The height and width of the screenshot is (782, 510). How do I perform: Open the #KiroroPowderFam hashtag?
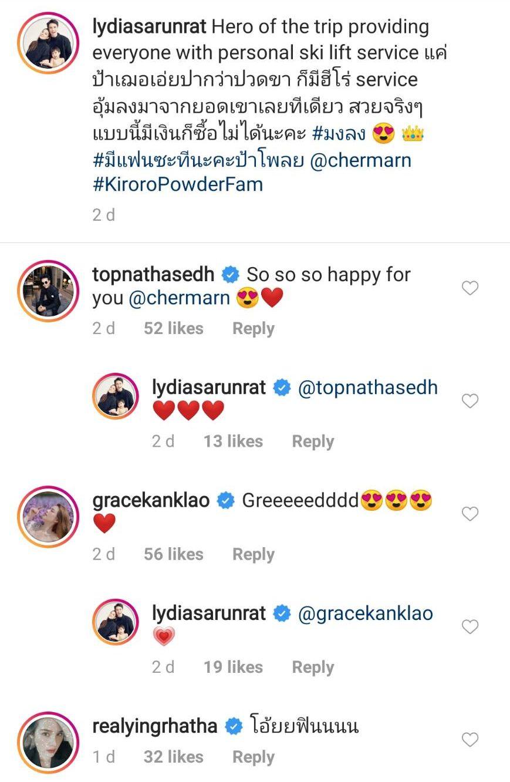pos(177,184)
